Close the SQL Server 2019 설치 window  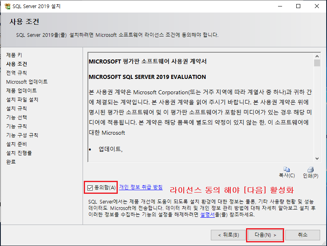[317, 6]
